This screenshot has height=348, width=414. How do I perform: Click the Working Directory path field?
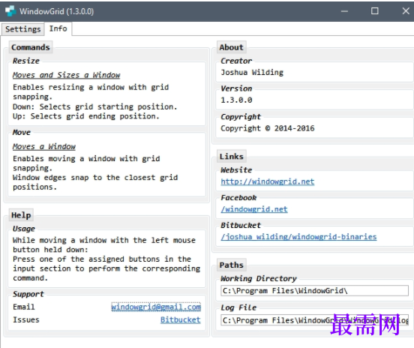click(314, 291)
